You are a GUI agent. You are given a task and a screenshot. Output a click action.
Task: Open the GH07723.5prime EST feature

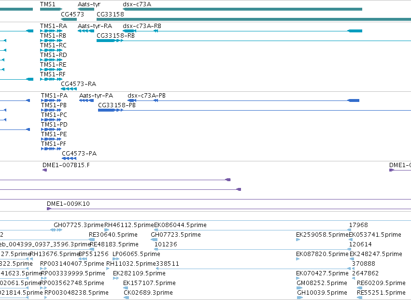tap(154, 240)
